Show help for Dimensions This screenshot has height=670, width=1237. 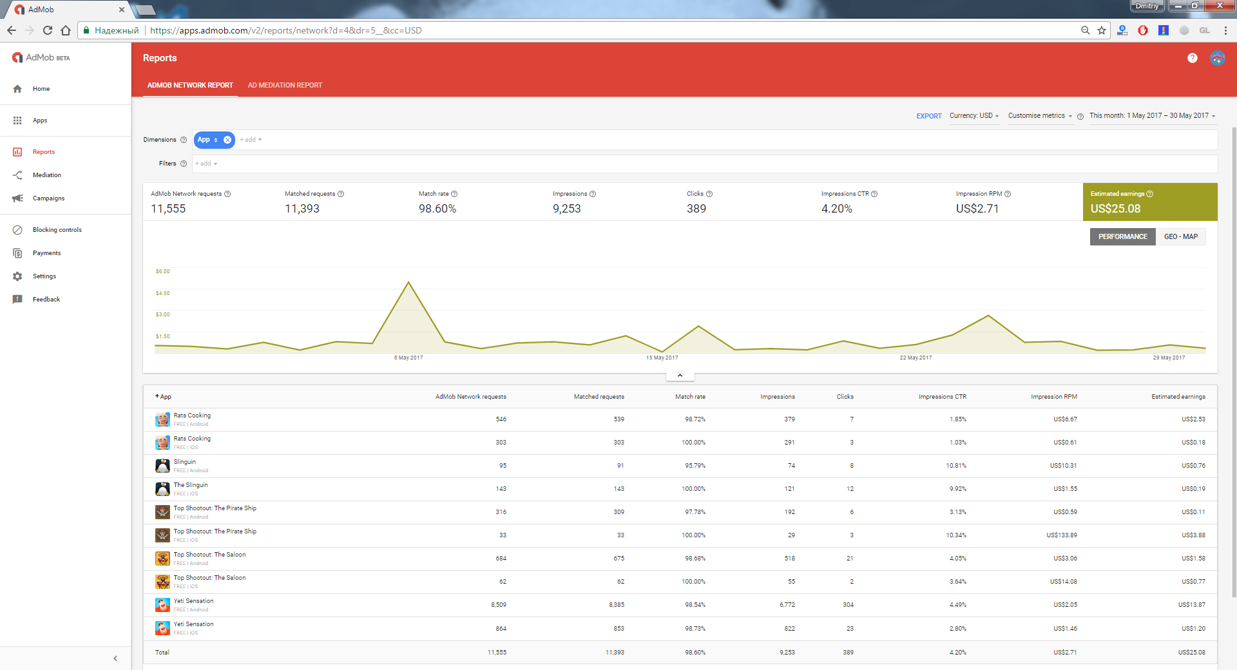coord(184,140)
